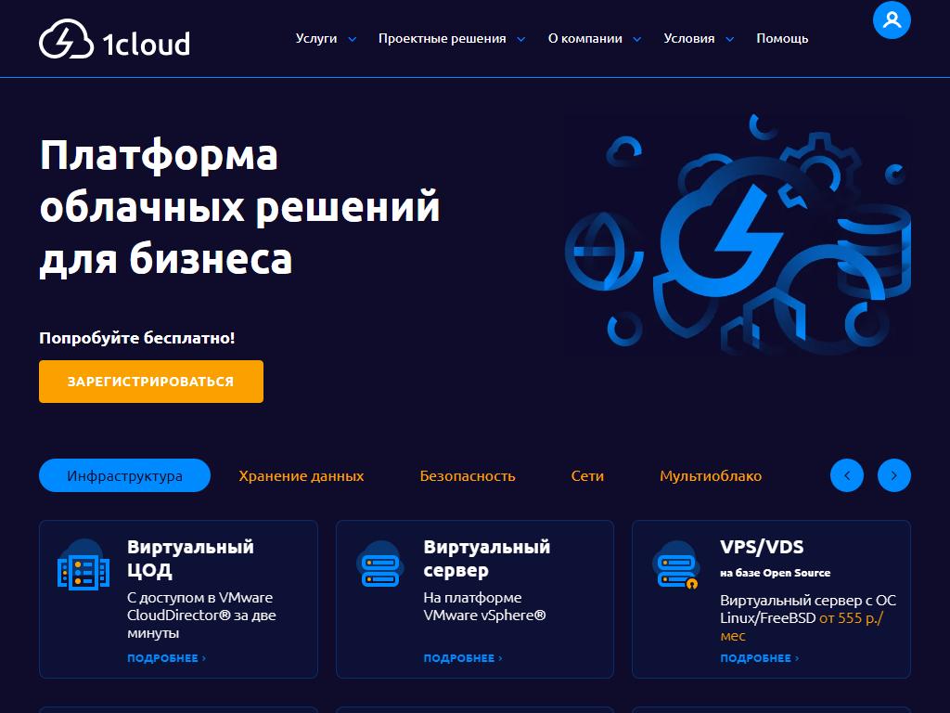Open the Помощь menu item
Viewport: 950px width, 713px height.
[782, 39]
